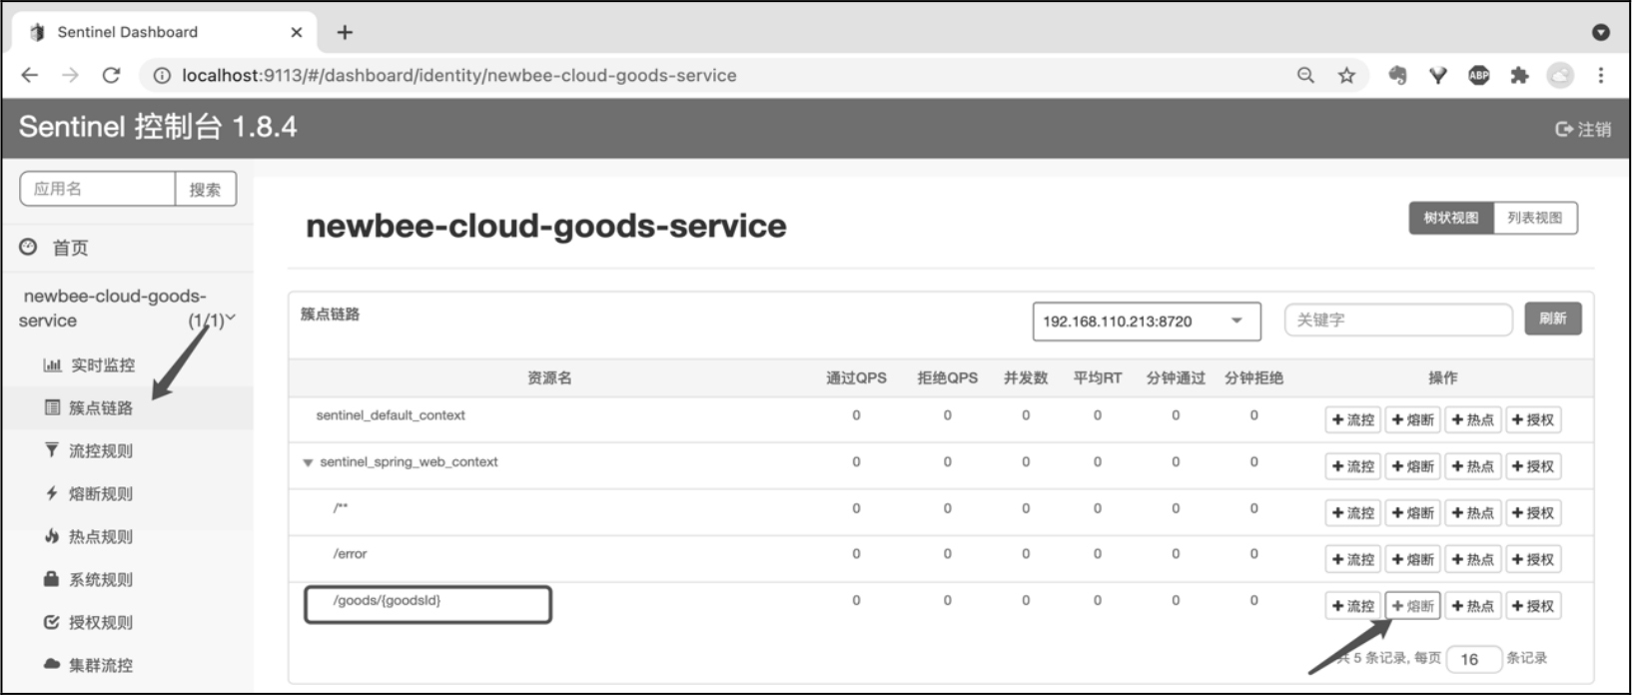This screenshot has height=695, width=1632.
Task: Collapse the newbee-cloud-goods-service sidebar app
Action: click(x=127, y=308)
